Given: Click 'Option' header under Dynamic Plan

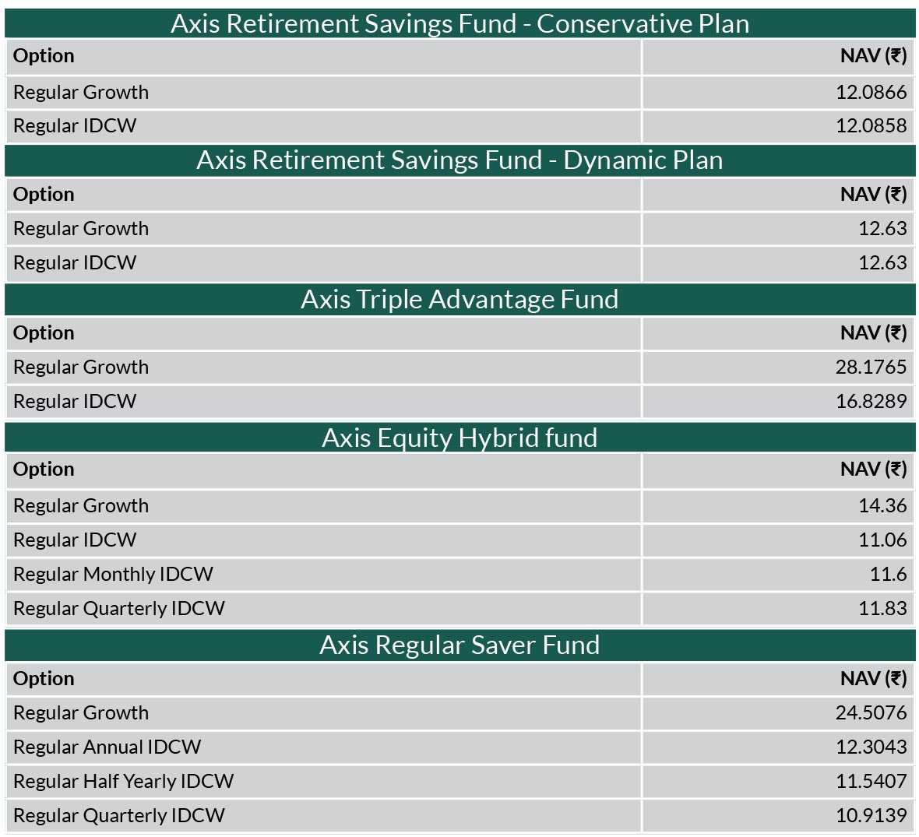Looking at the screenshot, I should (x=44, y=194).
